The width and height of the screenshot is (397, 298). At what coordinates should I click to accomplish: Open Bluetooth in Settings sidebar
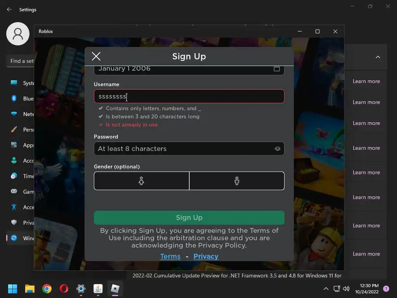(22, 98)
